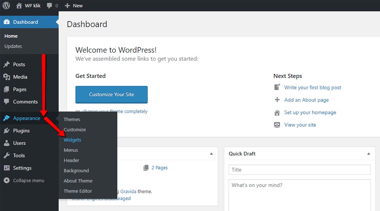The image size is (380, 211).
Task: Click the edit icon beside Write your first blog post
Action: click(x=277, y=87)
